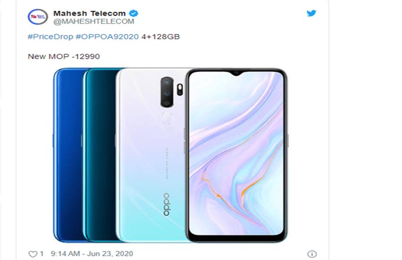Click the Twitter bird logo
This screenshot has height=260, width=402.
point(312,13)
